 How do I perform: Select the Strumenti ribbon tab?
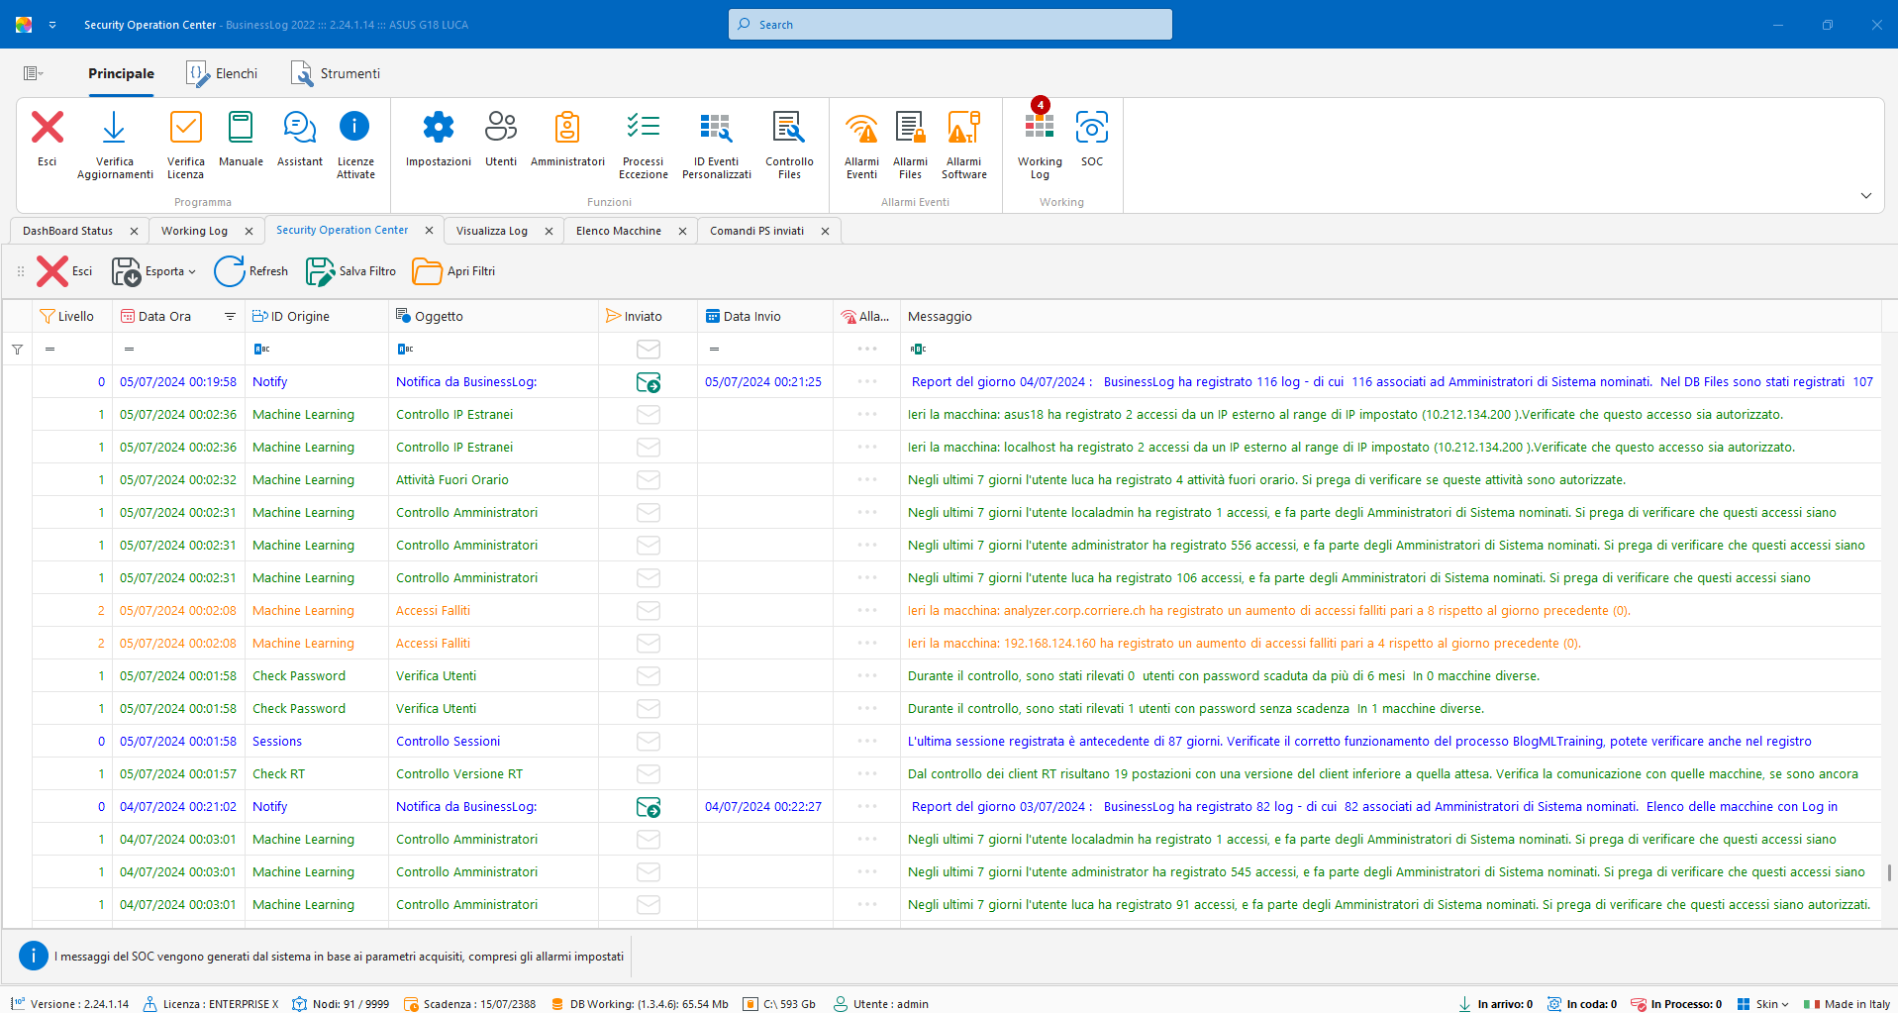click(336, 73)
